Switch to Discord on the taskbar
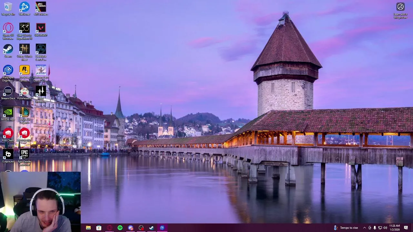The height and width of the screenshot is (232, 413). point(130,228)
